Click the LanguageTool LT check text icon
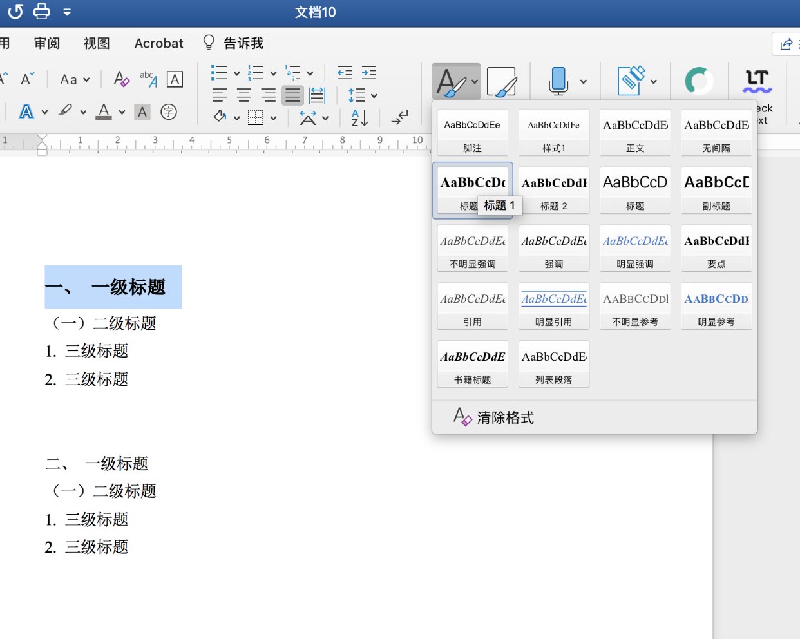 point(757,81)
